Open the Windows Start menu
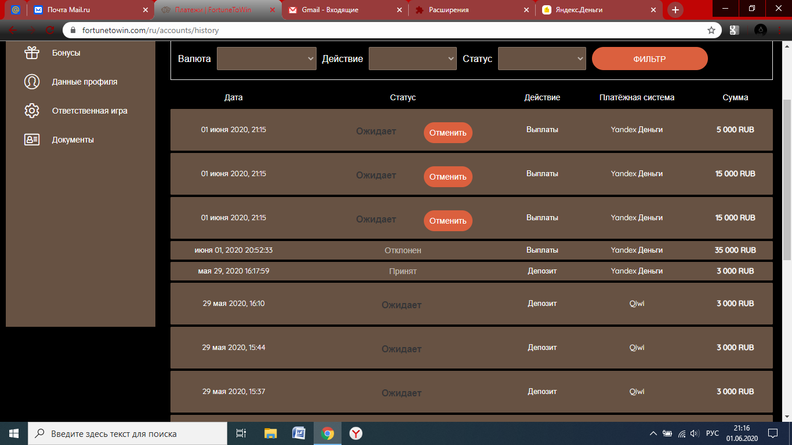The image size is (792, 445). (x=14, y=433)
